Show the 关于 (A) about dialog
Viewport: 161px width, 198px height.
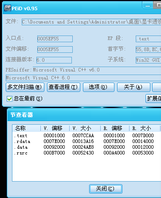[134, 87]
